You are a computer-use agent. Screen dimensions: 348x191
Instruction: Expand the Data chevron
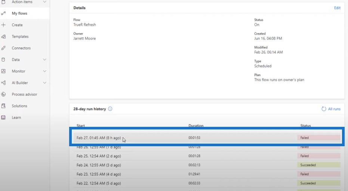tap(44, 59)
